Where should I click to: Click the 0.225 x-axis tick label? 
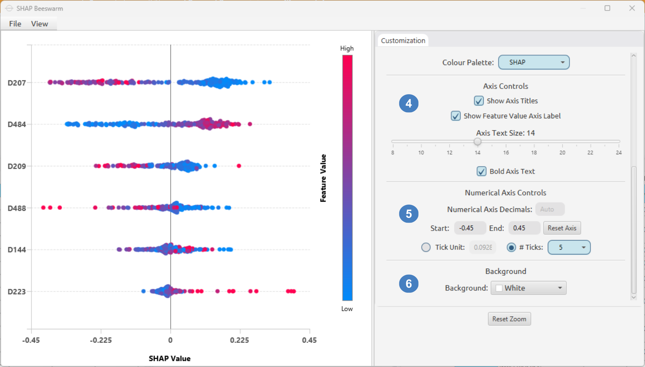[239, 340]
